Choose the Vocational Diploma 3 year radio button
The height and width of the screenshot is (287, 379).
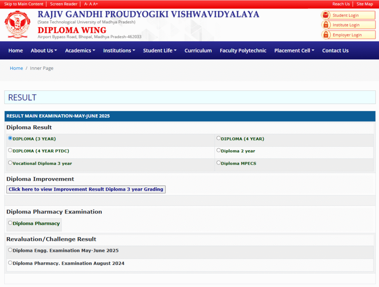click(10, 163)
